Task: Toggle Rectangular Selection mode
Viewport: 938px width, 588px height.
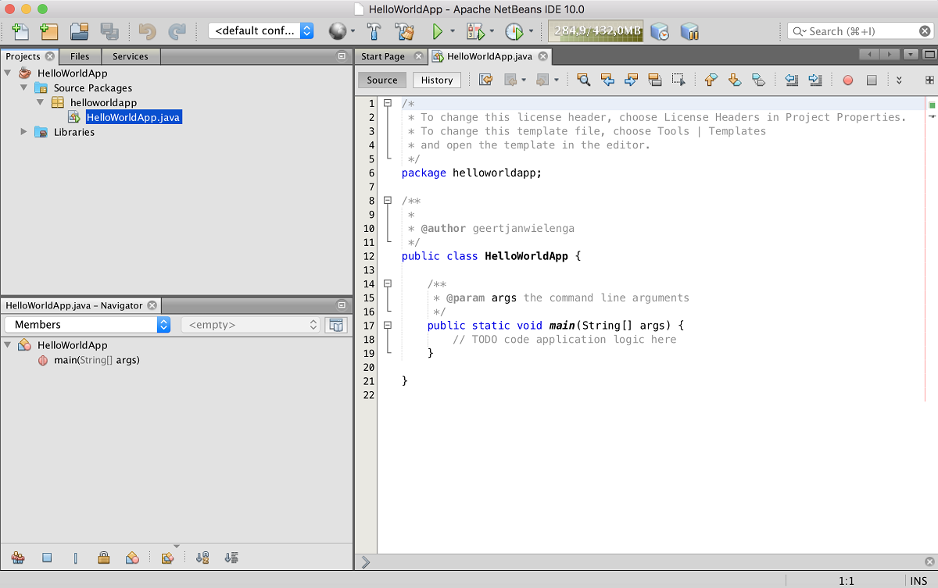Action: 678,80
